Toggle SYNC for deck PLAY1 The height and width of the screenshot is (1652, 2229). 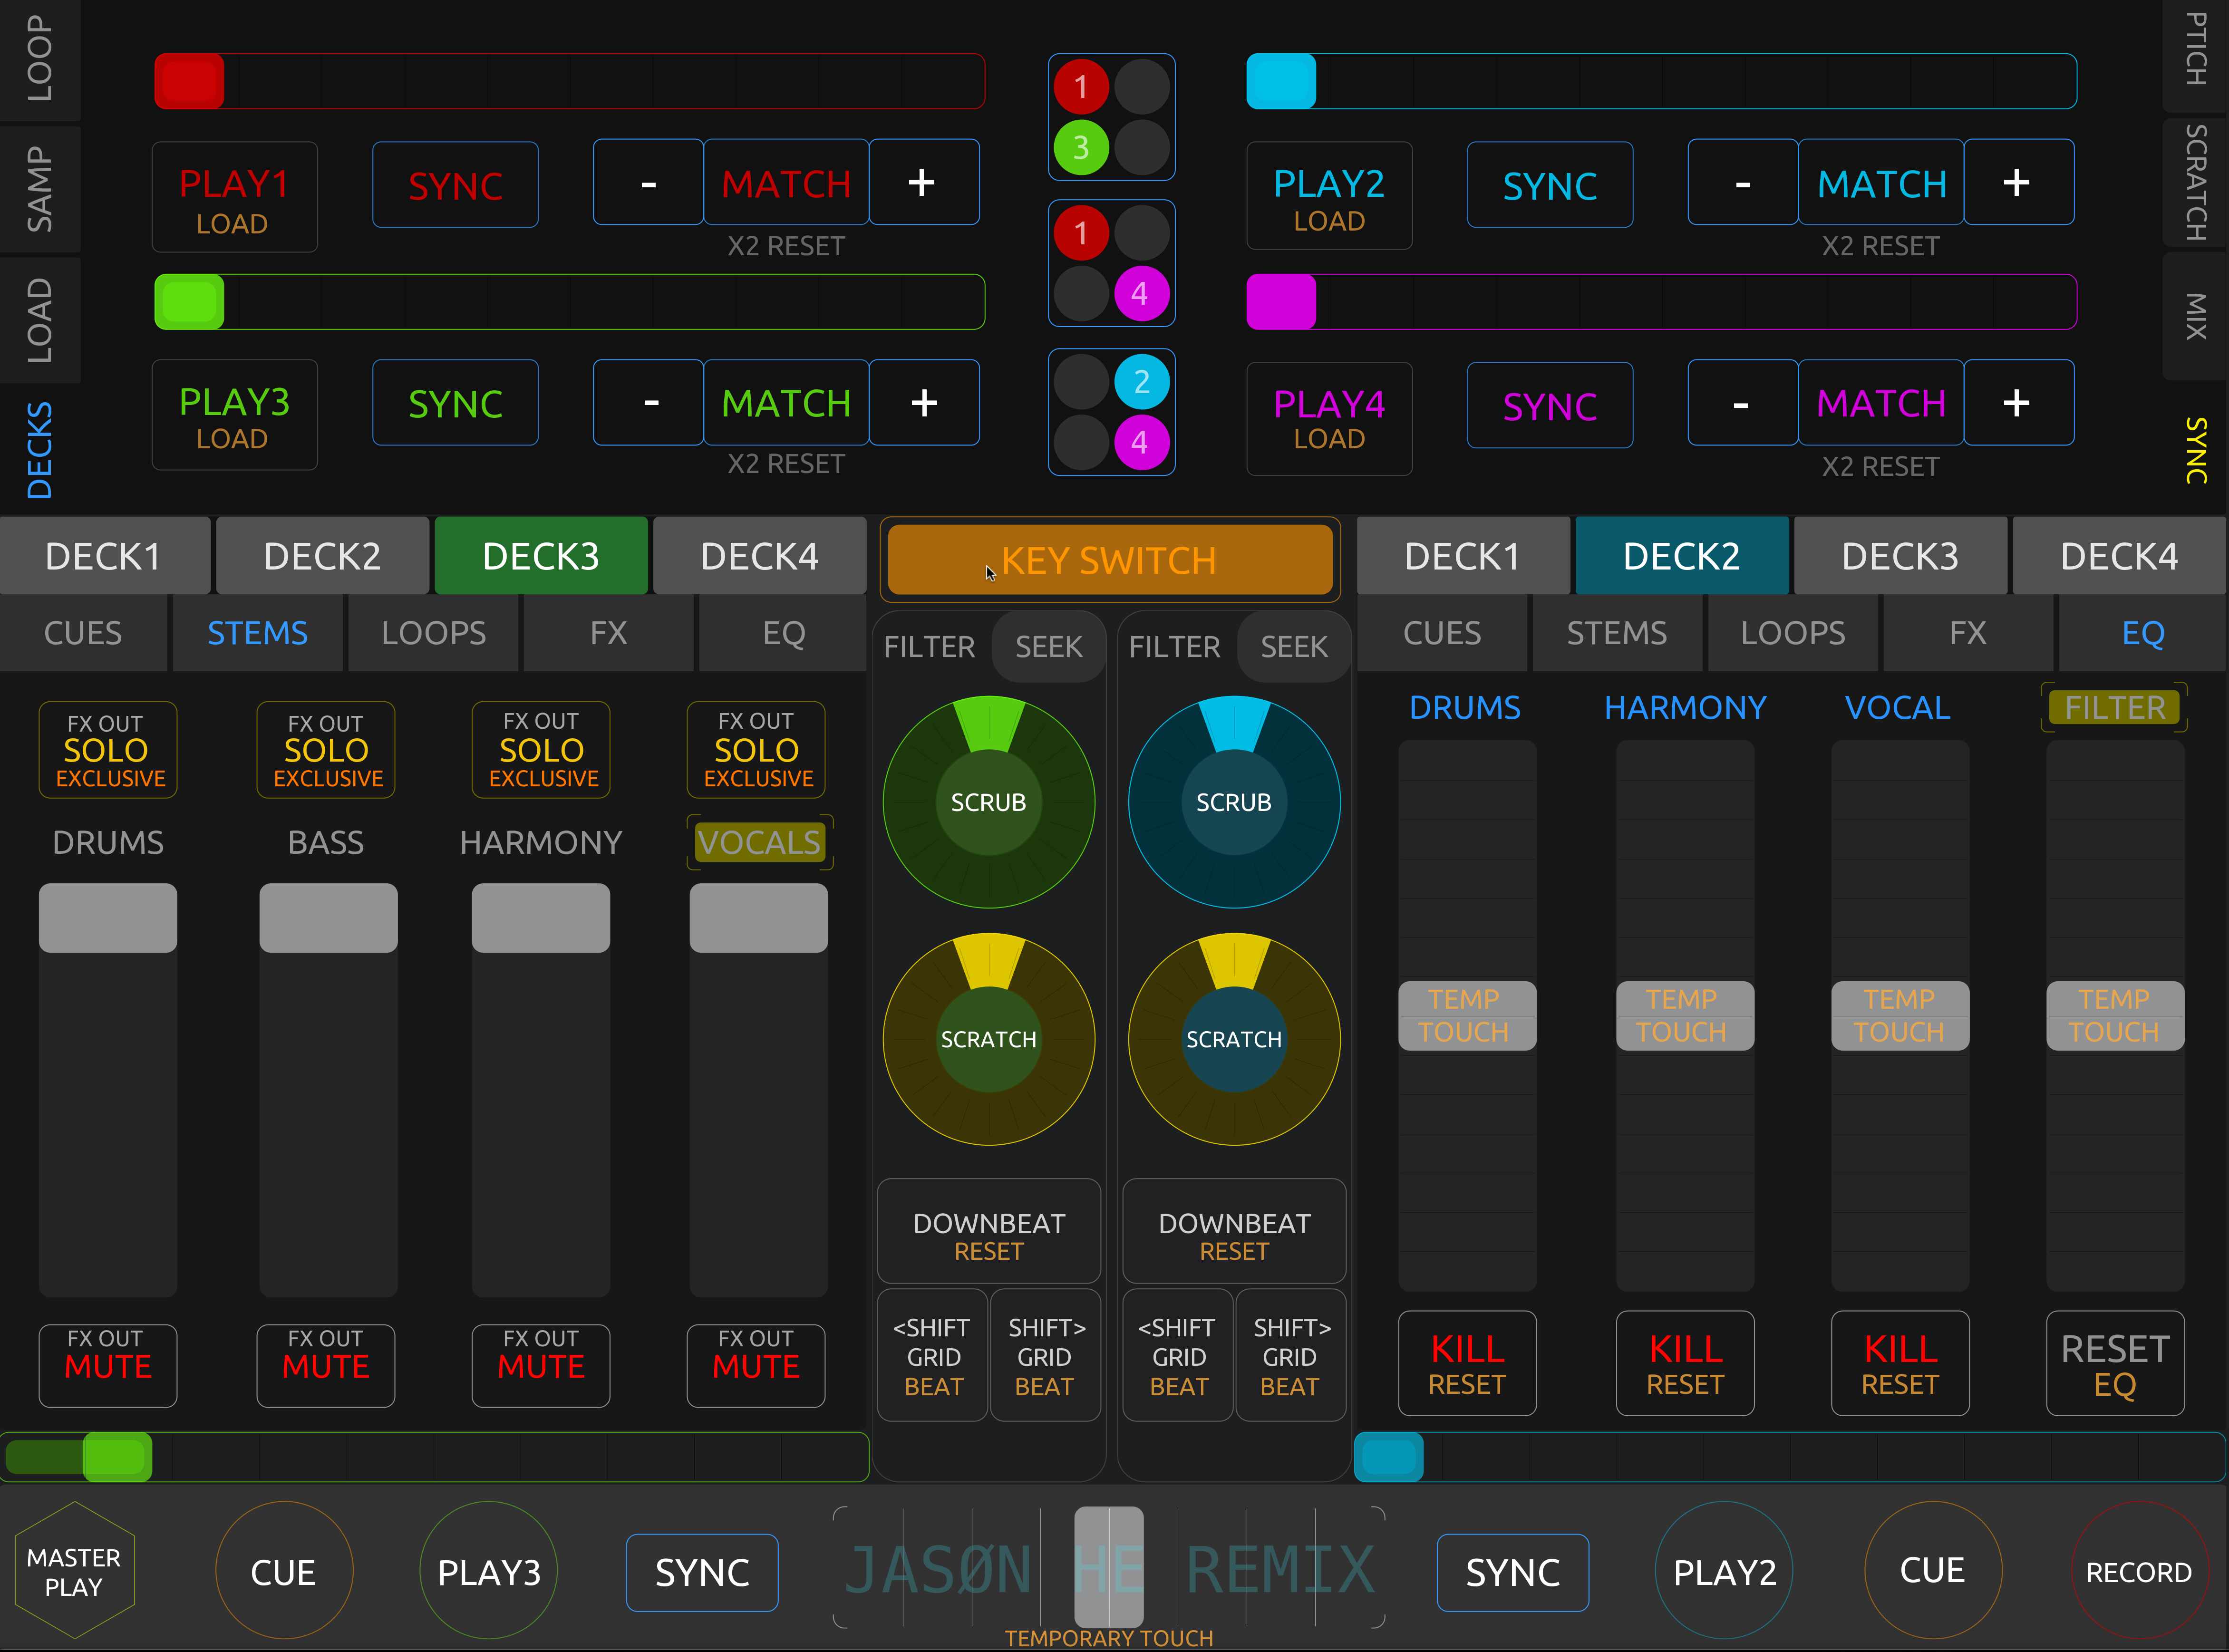tap(455, 185)
